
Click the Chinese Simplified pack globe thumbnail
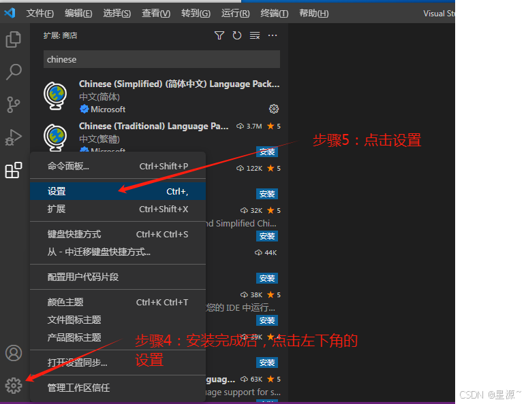tap(55, 96)
